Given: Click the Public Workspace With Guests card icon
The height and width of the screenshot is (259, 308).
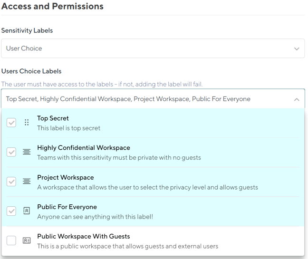Looking at the screenshot, I should pyautogui.click(x=27, y=240).
